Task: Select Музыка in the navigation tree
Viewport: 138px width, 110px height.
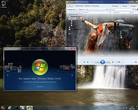Action: pyautogui.click(x=72, y=19)
